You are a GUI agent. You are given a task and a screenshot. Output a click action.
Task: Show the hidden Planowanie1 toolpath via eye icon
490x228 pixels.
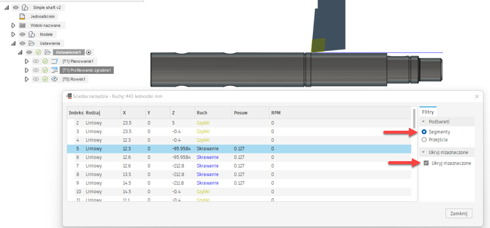[x=36, y=61]
